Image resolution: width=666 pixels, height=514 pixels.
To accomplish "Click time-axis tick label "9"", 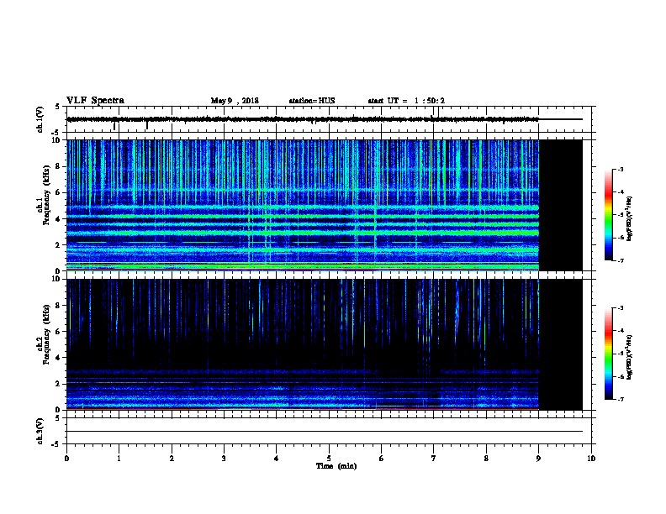I will 538,459.
